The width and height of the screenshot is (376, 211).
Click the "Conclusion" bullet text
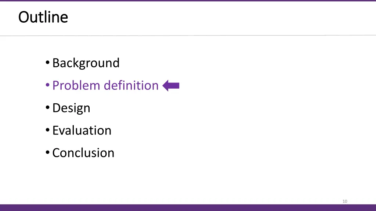click(83, 153)
